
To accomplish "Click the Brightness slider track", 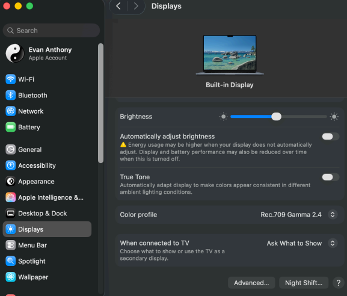I will coord(278,117).
